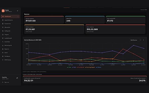Open the Allocation menu item

point(10,27)
